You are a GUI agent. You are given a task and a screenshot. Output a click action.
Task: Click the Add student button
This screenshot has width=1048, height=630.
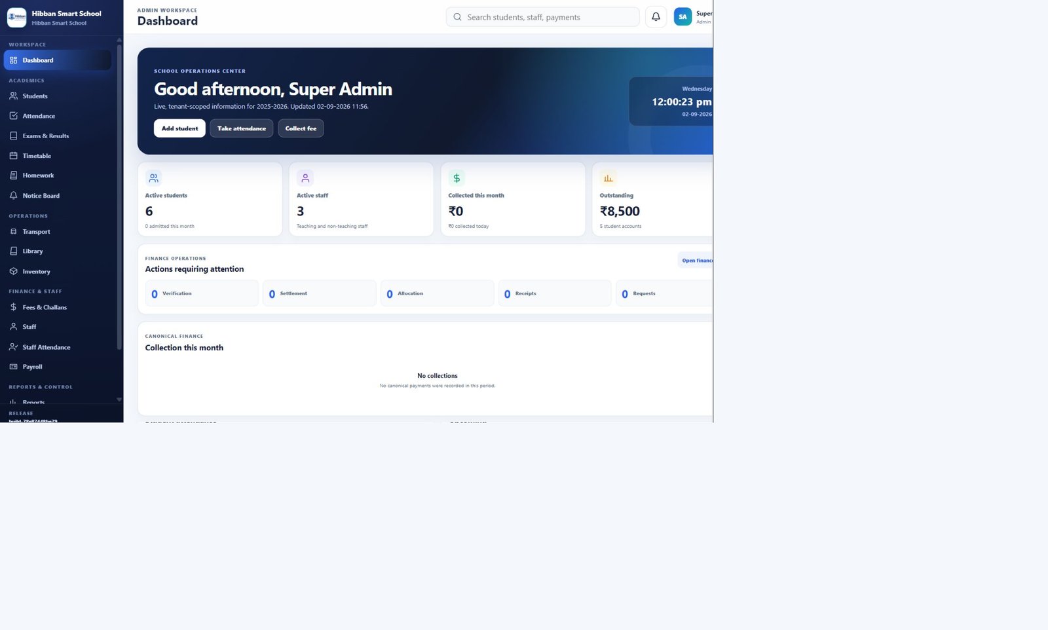[179, 128]
